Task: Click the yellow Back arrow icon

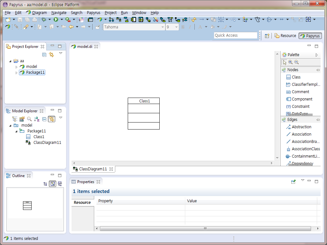Action: 71,27
